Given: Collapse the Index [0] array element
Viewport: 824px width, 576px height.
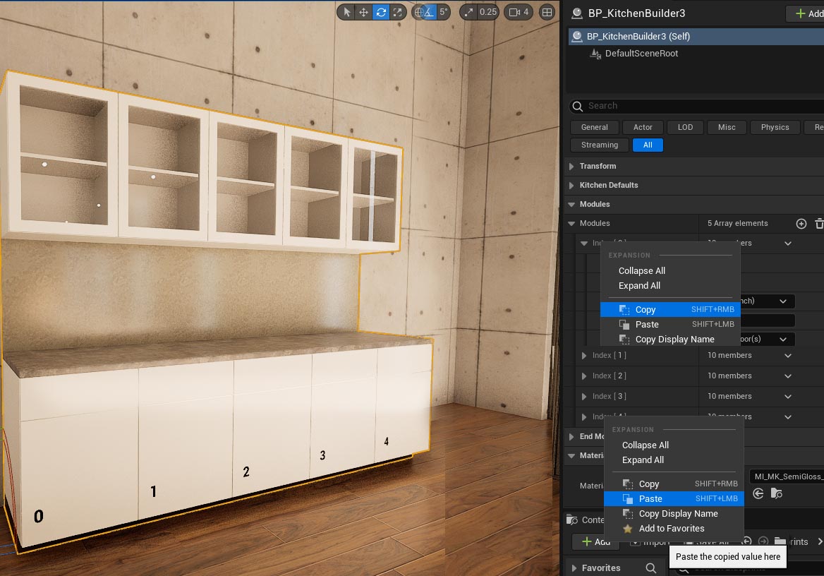Looking at the screenshot, I should point(584,244).
